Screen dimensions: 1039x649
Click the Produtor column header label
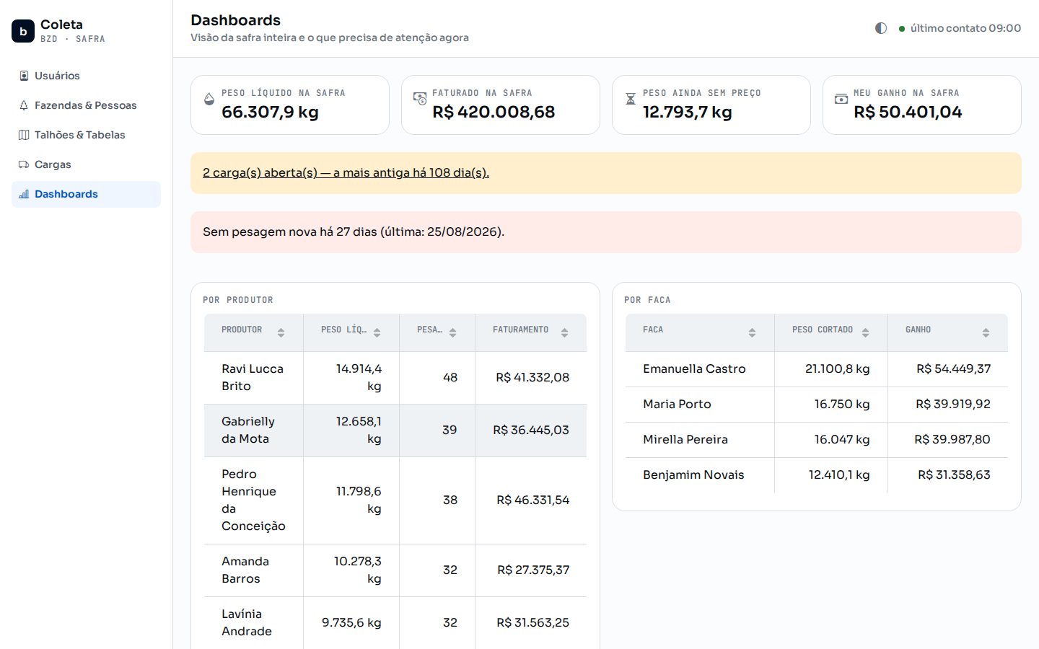pyautogui.click(x=242, y=330)
